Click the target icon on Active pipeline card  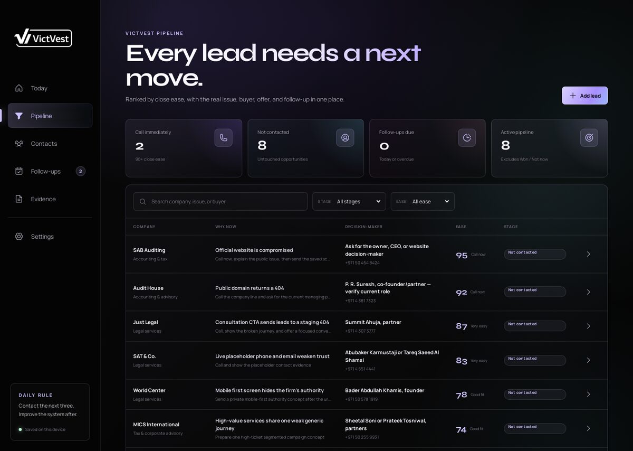pos(589,138)
